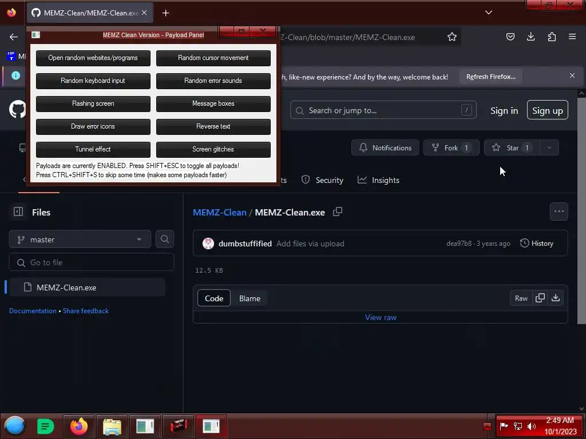Toggle Random error sounds payload
The height and width of the screenshot is (439, 586).
point(213,81)
